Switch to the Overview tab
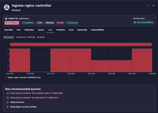Viewport: 158px width, 113px height. coord(8,30)
